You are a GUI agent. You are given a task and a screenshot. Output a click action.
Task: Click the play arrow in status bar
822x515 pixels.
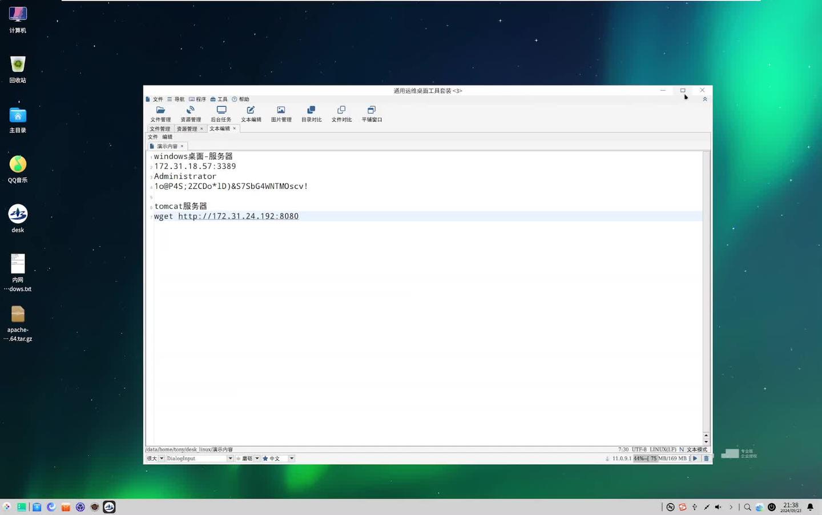tap(695, 458)
